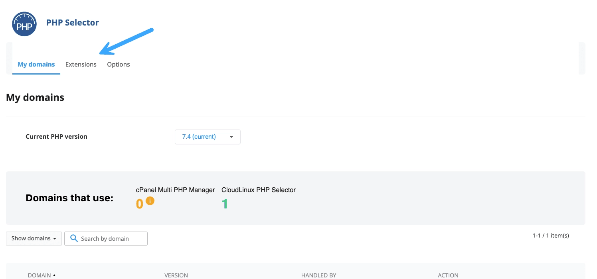Image resolution: width=597 pixels, height=279 pixels.
Task: Open the Options tab
Action: pyautogui.click(x=119, y=65)
